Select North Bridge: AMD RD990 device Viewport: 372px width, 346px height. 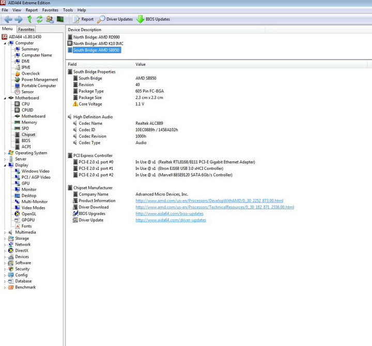[x=96, y=37]
